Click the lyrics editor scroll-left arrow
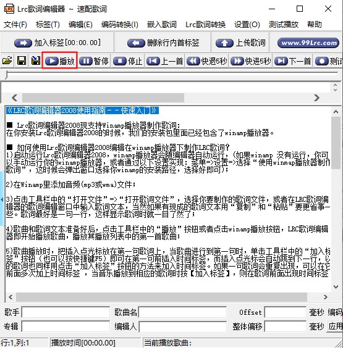343x348 pixels. pos(11,297)
